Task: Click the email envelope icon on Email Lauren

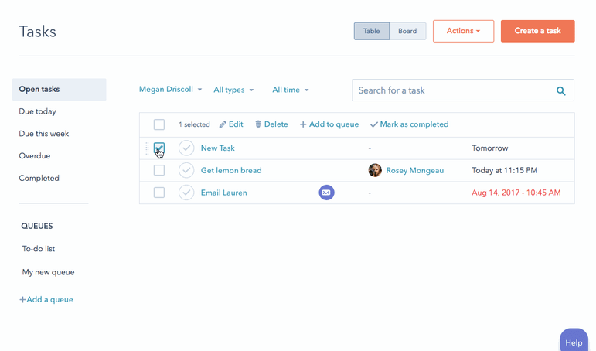Action: point(326,193)
